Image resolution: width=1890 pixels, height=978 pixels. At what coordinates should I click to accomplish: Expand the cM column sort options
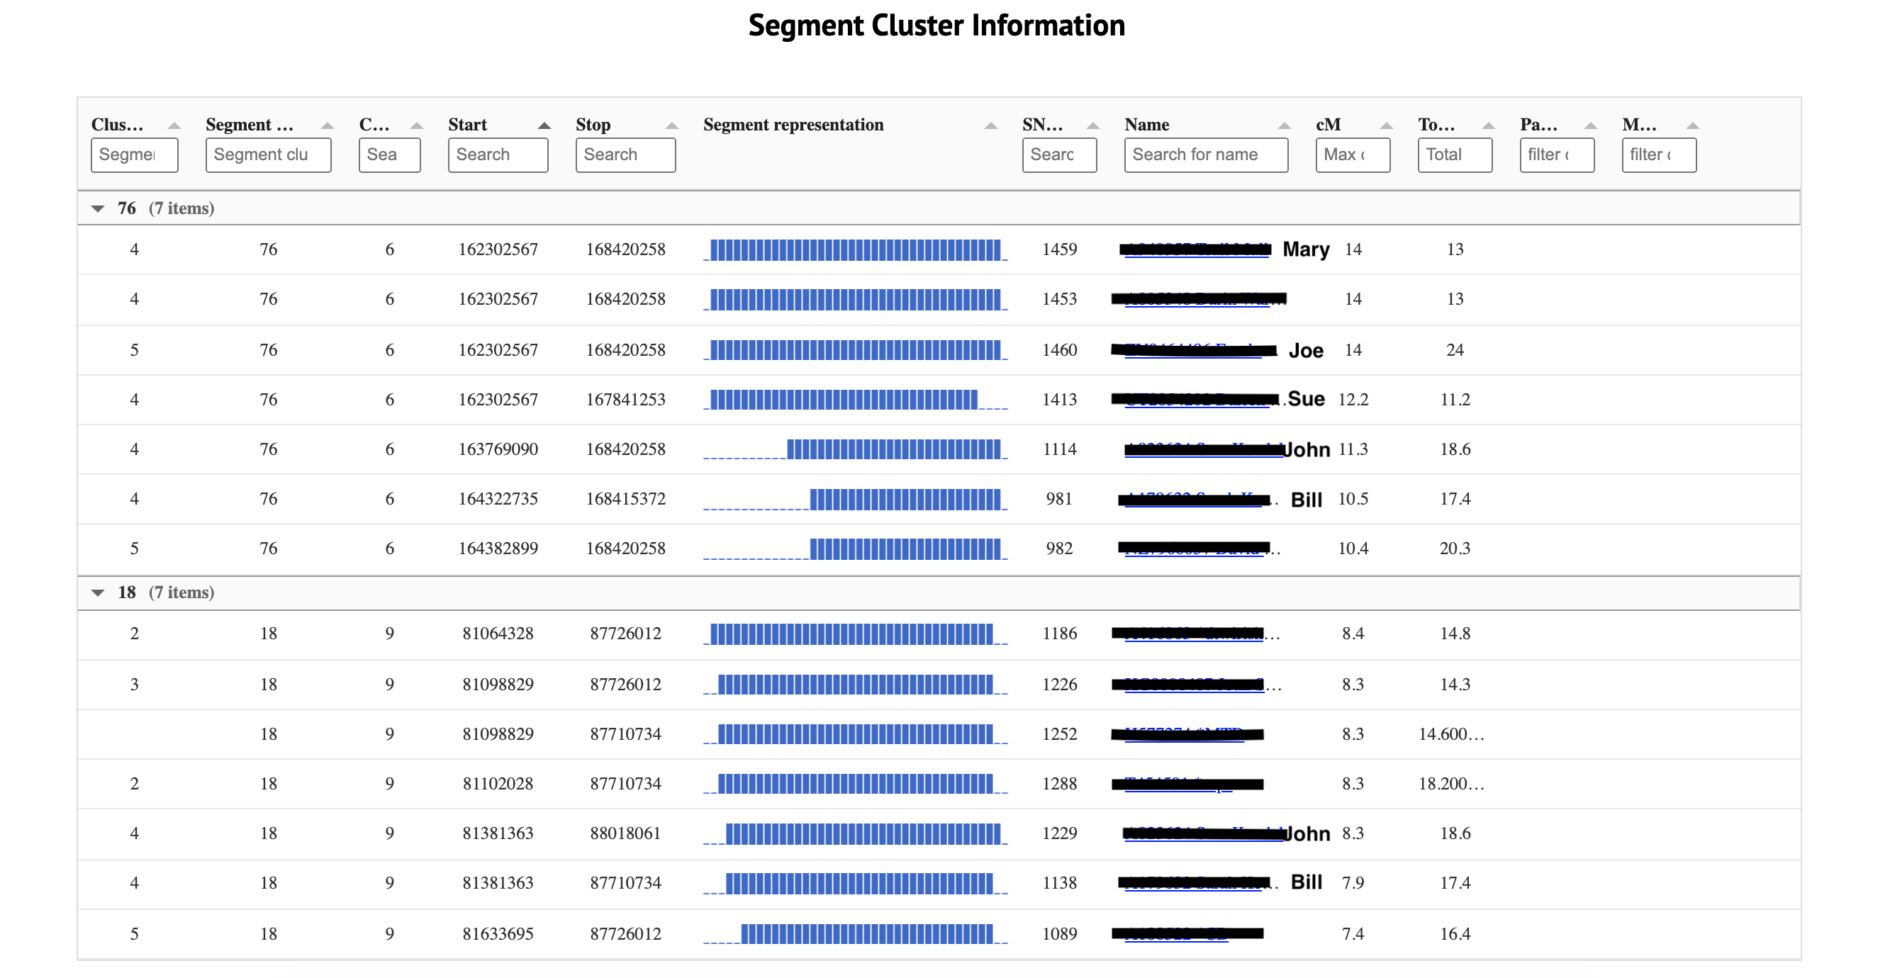(x=1385, y=125)
